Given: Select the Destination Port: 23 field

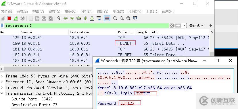Looking at the screenshot, I should 34,105.
